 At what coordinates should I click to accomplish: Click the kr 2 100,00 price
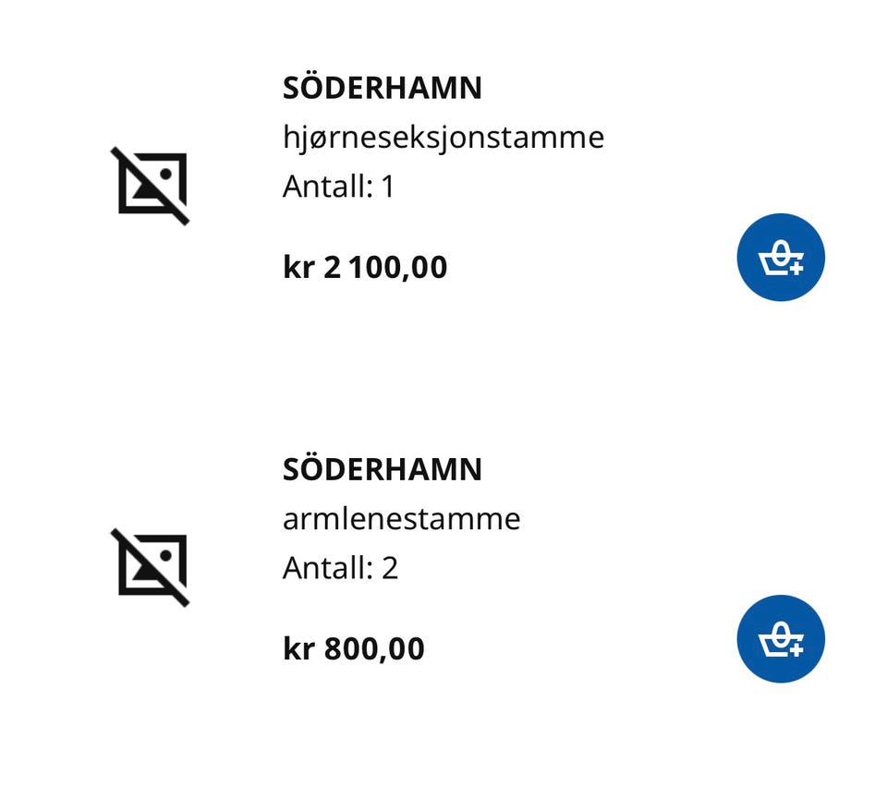pyautogui.click(x=365, y=268)
